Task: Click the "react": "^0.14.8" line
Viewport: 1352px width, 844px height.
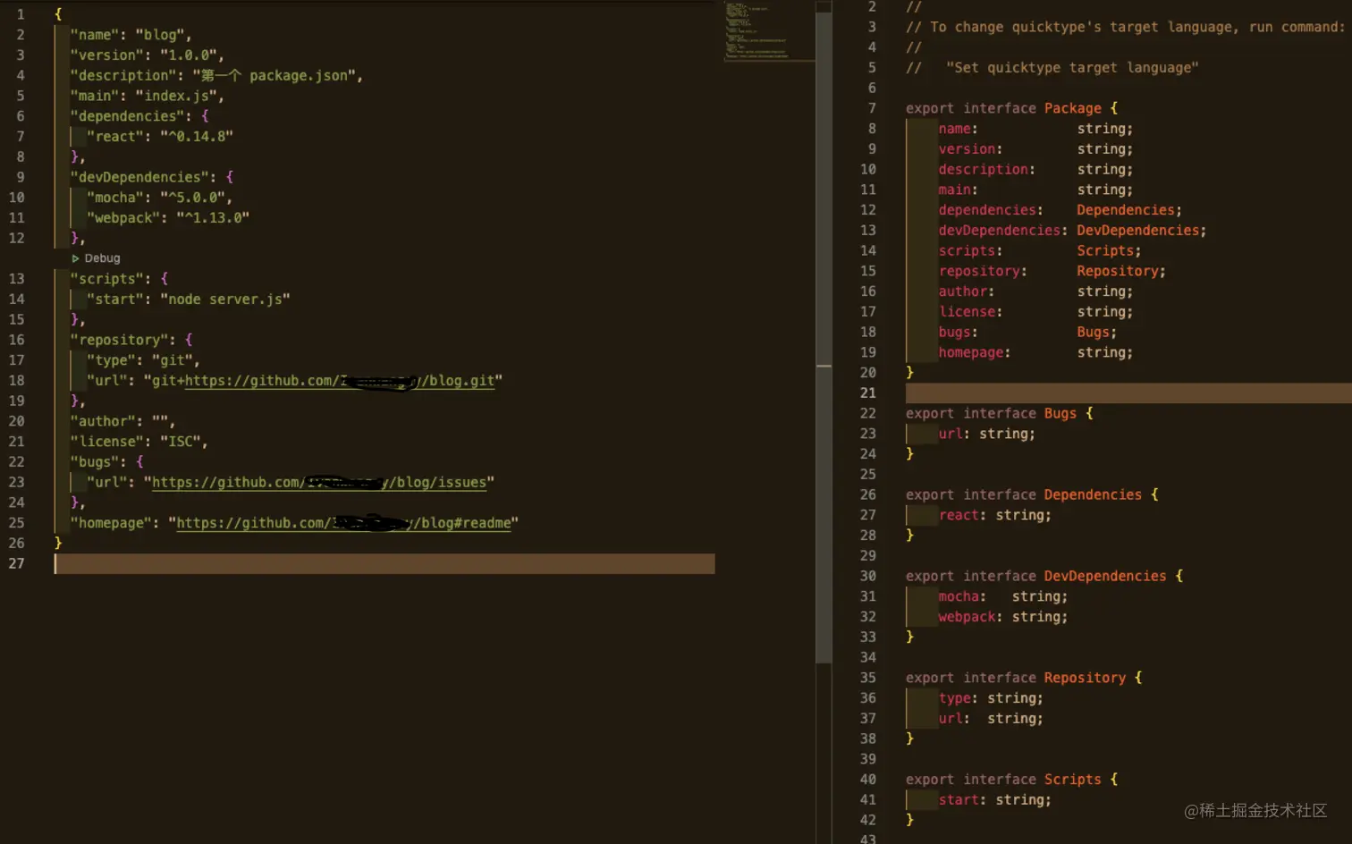Action: click(x=159, y=137)
